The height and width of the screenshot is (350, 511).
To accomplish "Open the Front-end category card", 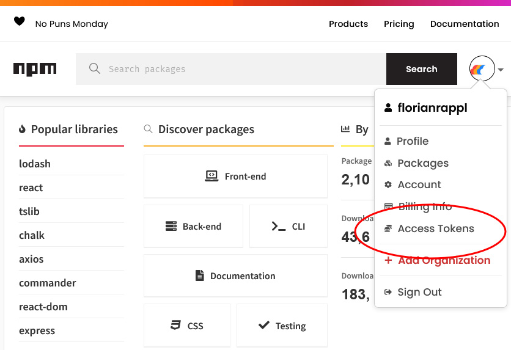I will tap(235, 176).
